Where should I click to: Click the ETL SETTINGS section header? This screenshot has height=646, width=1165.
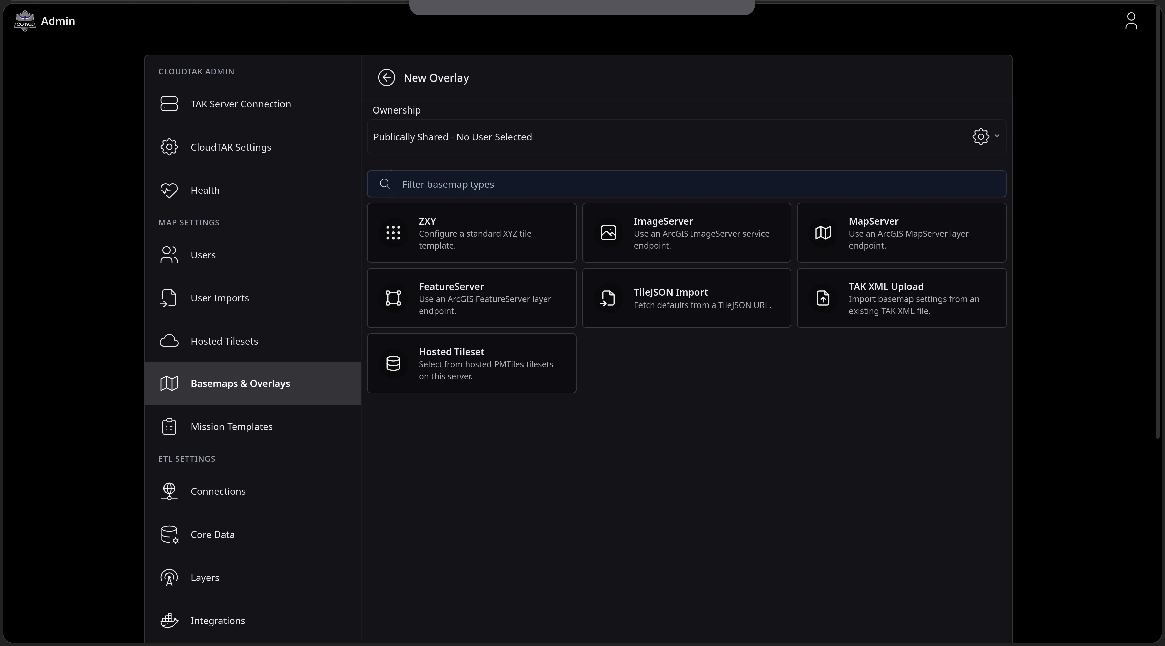click(187, 458)
